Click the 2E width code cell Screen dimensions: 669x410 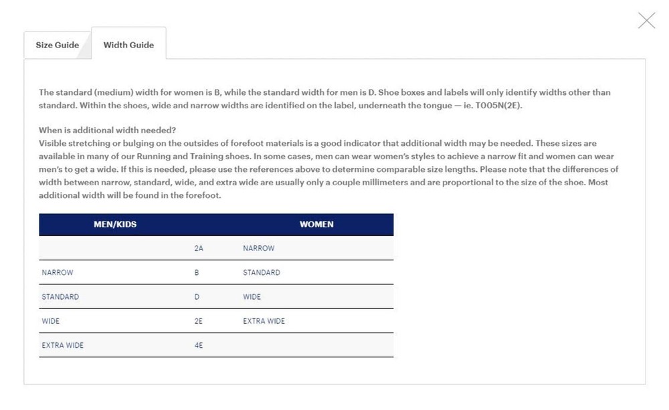coord(199,321)
